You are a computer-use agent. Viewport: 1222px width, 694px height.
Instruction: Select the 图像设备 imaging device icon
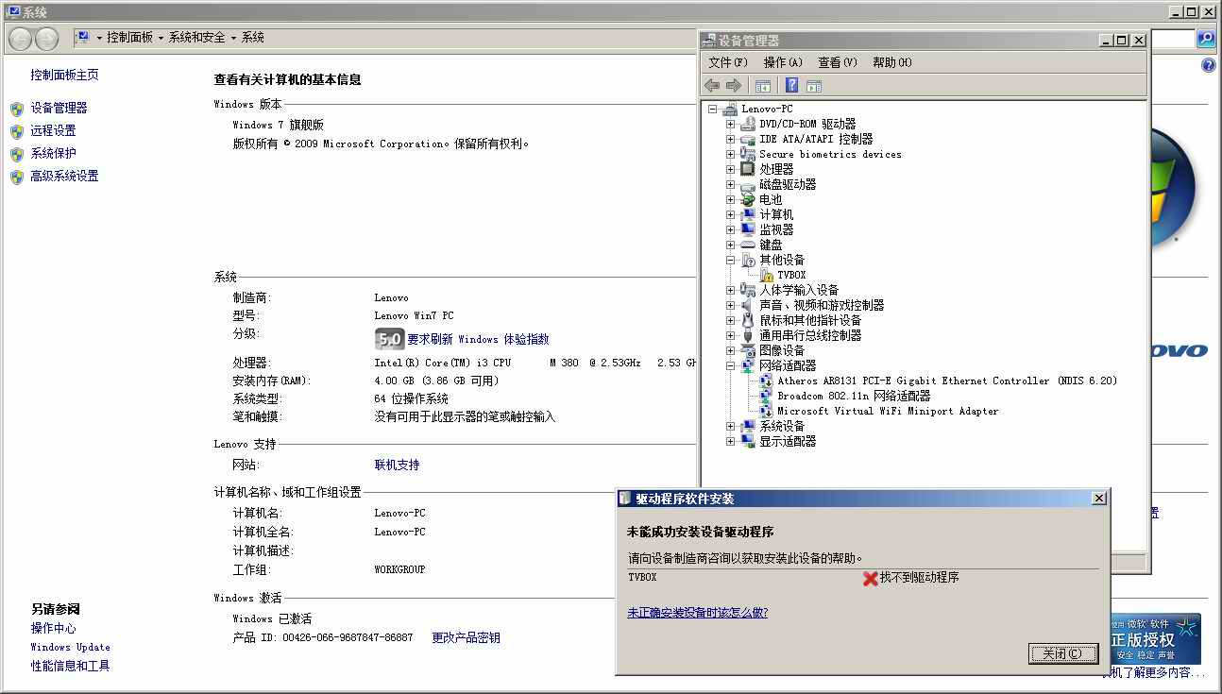click(x=748, y=350)
